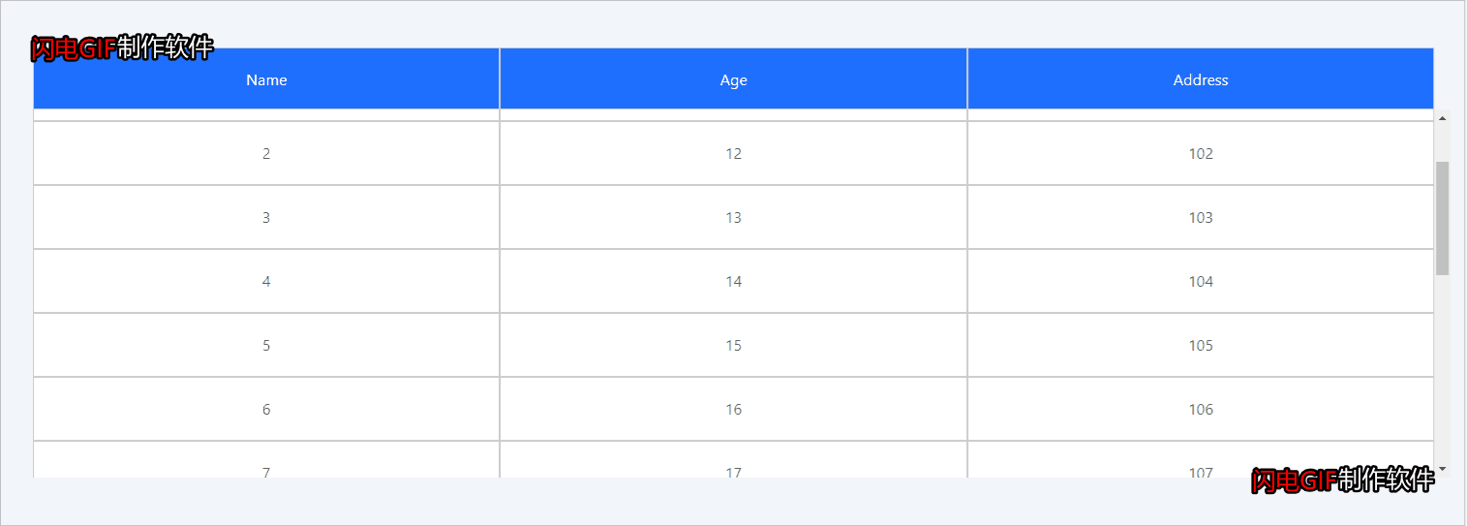
Task: Click the Age column header
Action: [x=733, y=79]
